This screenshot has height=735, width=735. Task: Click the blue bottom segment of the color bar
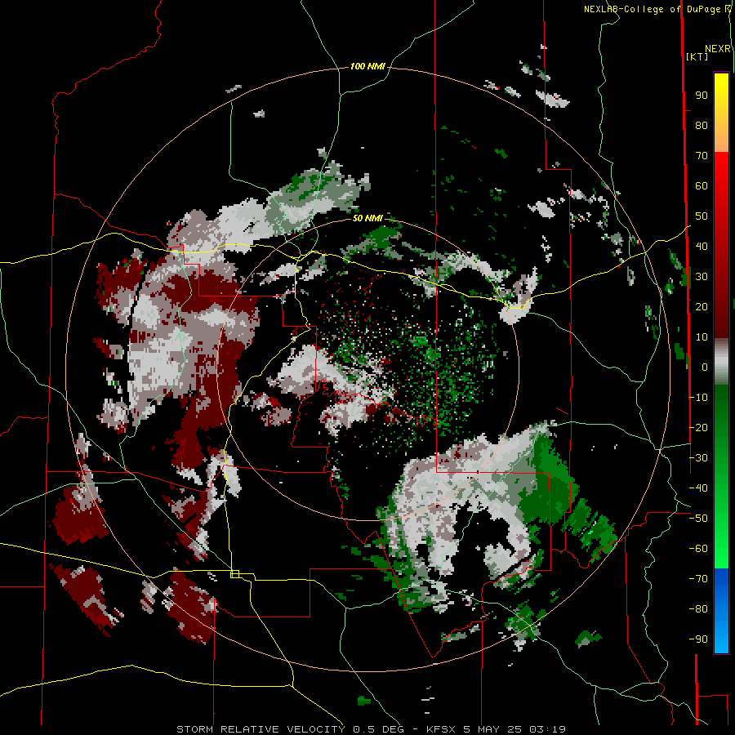(721, 610)
